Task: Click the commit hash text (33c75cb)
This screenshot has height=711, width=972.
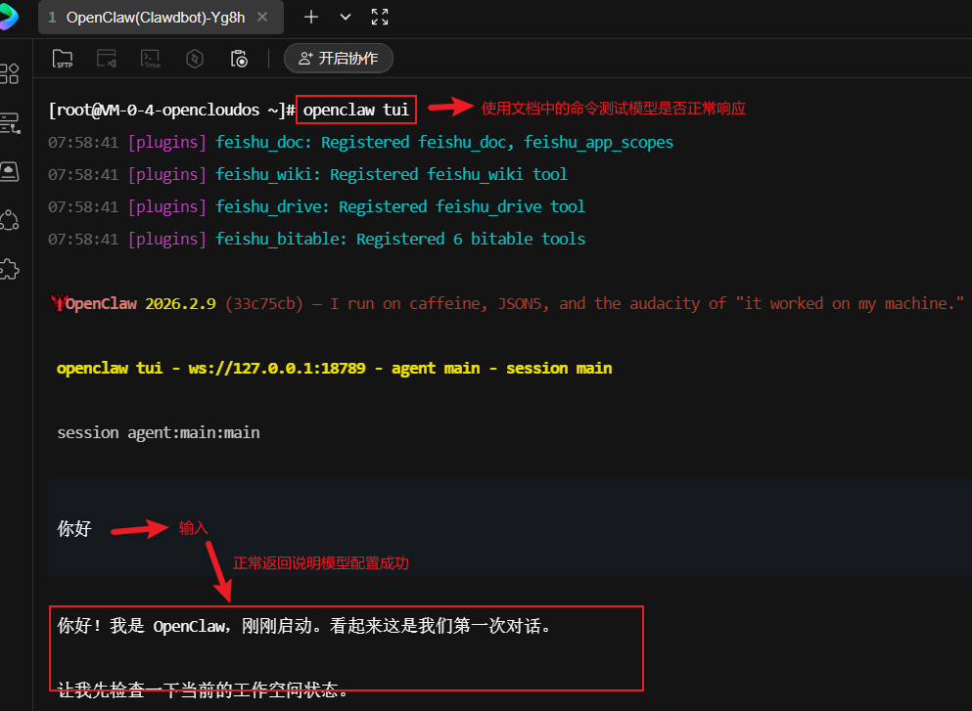Action: 264,303
